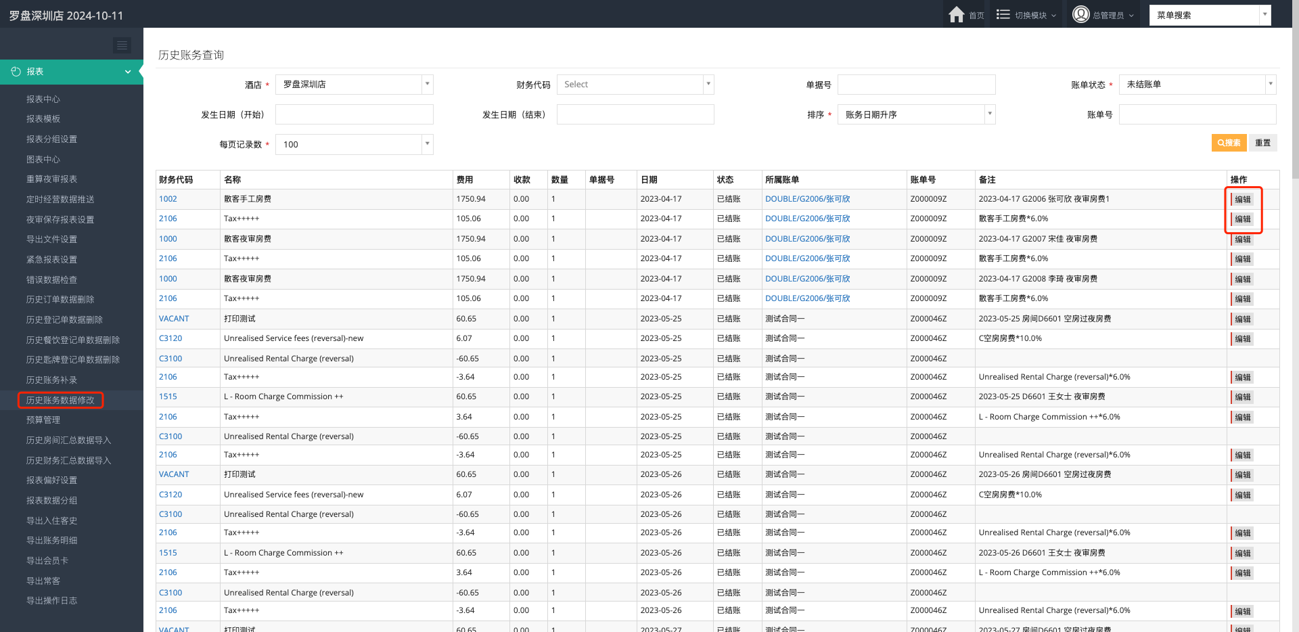Click the 单据号 input field
Screen dimensions: 1299x632
tap(916, 85)
